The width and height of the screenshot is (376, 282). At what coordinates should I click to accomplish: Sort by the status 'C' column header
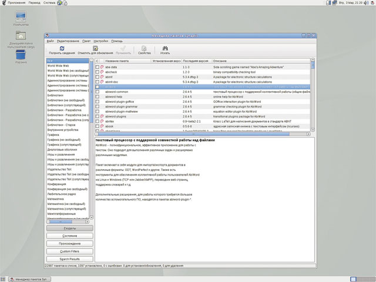point(97,61)
